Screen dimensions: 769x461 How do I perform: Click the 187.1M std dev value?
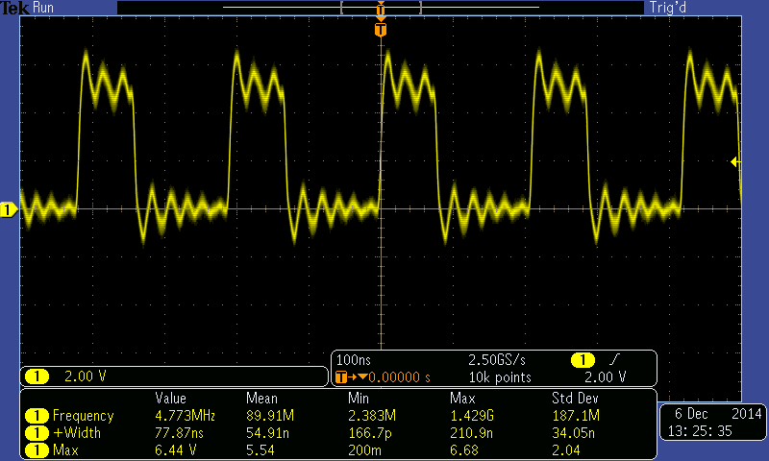pos(576,416)
